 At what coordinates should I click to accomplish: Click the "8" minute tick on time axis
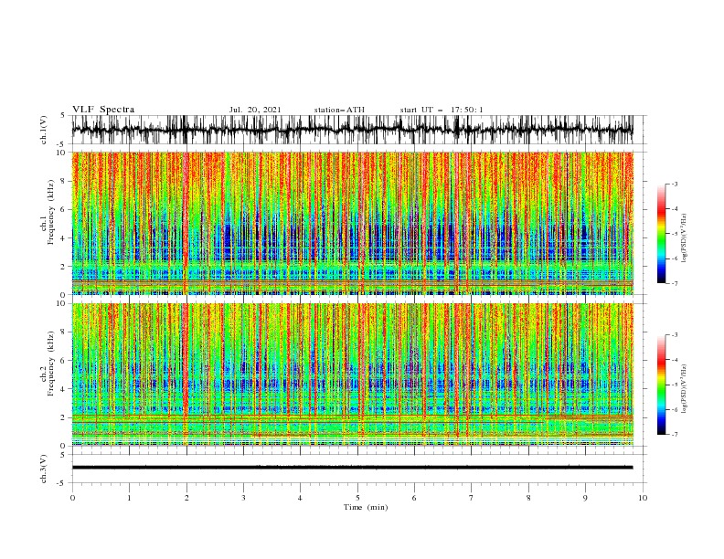528,498
